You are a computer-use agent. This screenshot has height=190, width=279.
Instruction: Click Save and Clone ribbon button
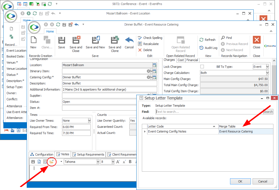115,44
